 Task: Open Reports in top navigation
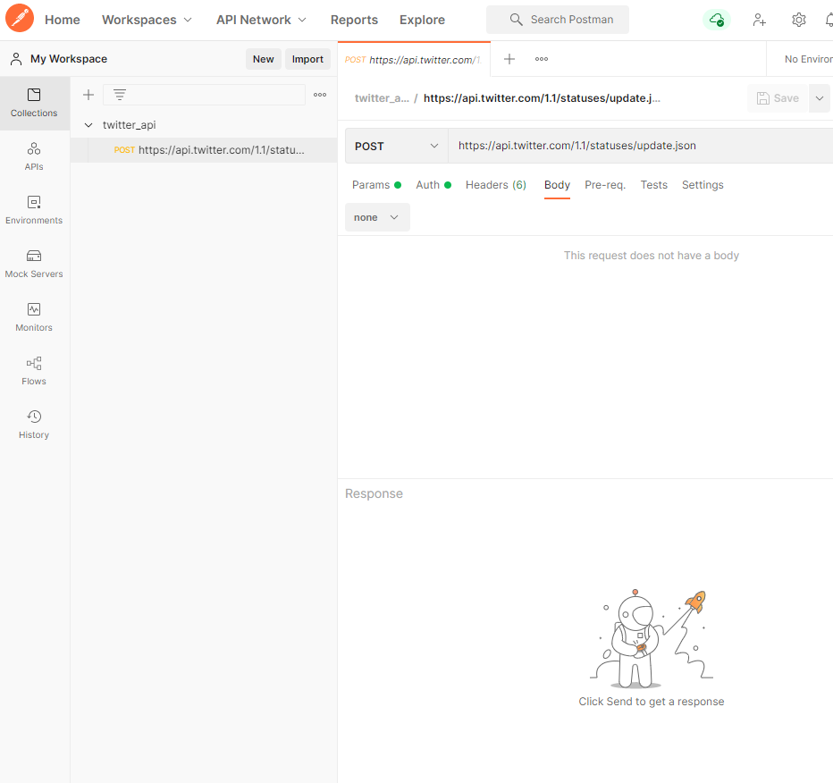point(354,20)
